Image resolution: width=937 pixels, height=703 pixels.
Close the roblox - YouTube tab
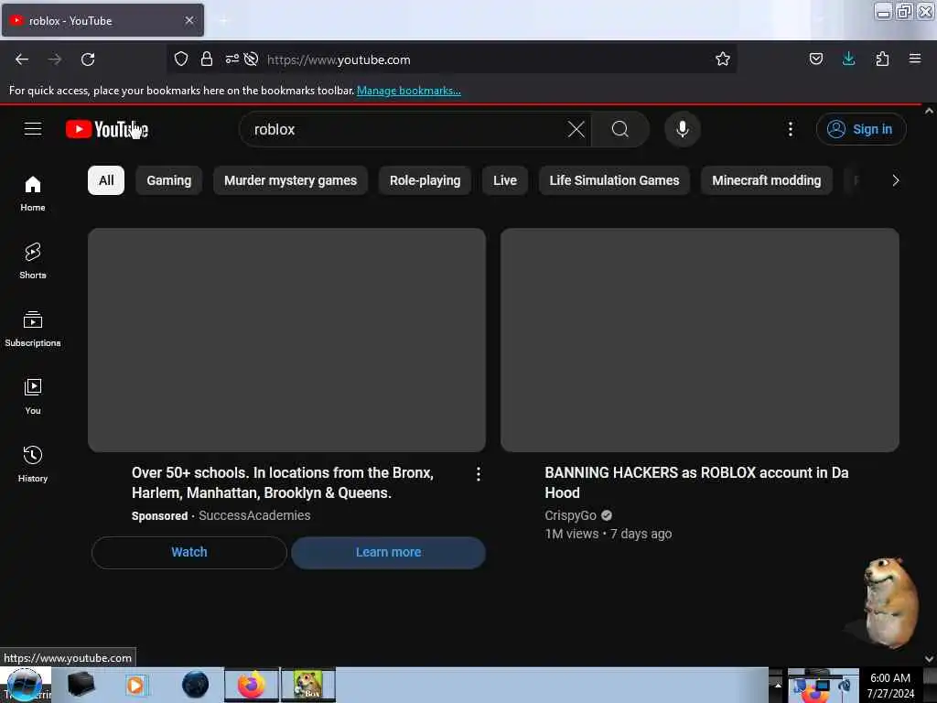[188, 20]
